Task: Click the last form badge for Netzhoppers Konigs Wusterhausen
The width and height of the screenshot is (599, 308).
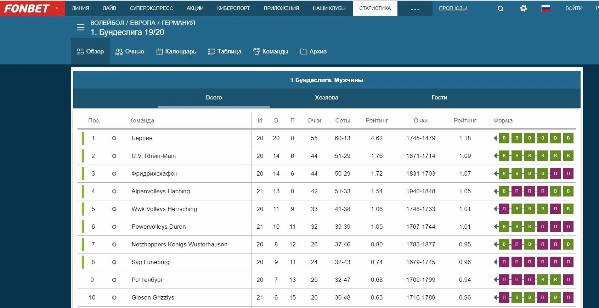Action: point(568,244)
